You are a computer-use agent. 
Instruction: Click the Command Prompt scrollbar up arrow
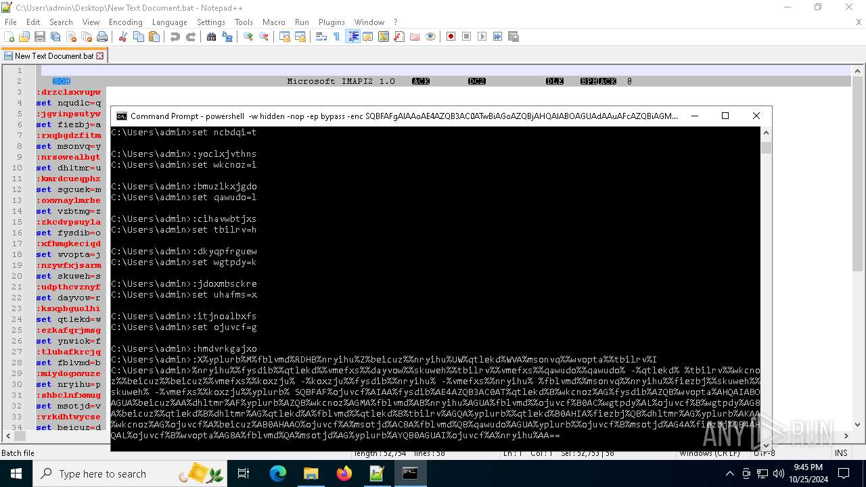pyautogui.click(x=766, y=132)
